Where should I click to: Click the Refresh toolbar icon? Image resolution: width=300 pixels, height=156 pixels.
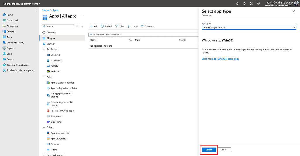pyautogui.click(x=107, y=26)
